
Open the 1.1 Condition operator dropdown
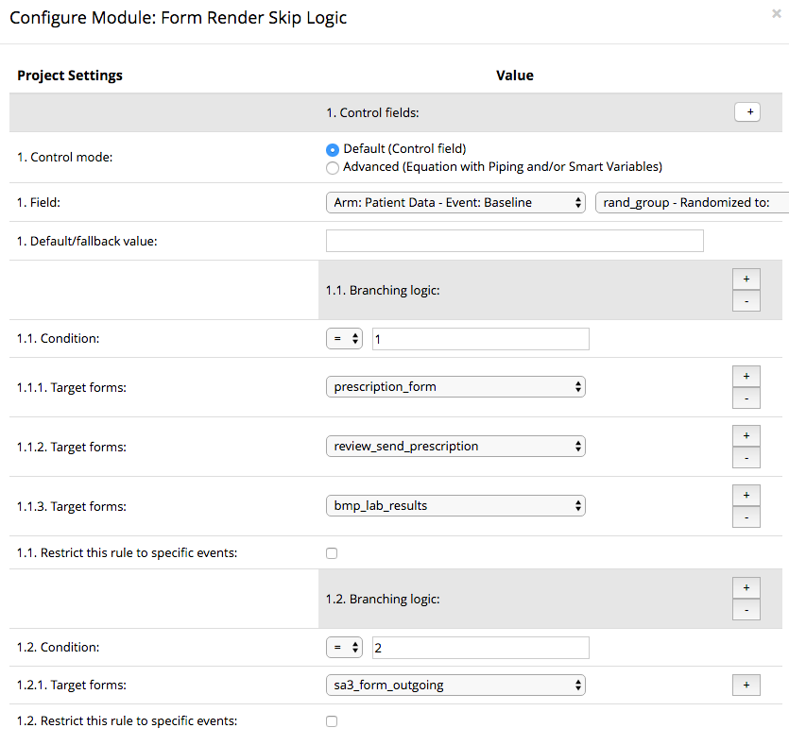pos(344,339)
